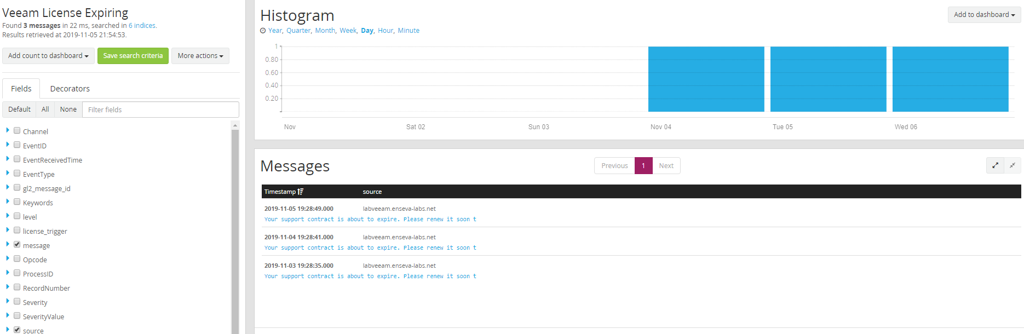Image resolution: width=1024 pixels, height=334 pixels.
Task: Set histogram resolution to Week
Action: (348, 31)
